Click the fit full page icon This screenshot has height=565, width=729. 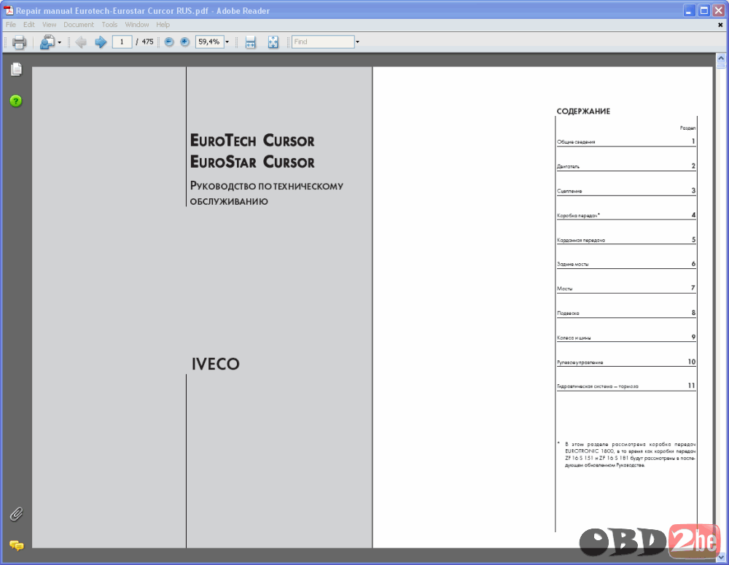(273, 42)
